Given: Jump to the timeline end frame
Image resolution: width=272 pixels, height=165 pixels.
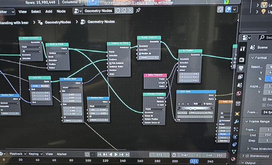Looking at the screenshot, I should click(127, 154).
